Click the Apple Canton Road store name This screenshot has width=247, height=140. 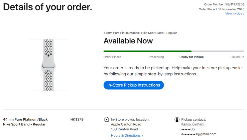126,124
